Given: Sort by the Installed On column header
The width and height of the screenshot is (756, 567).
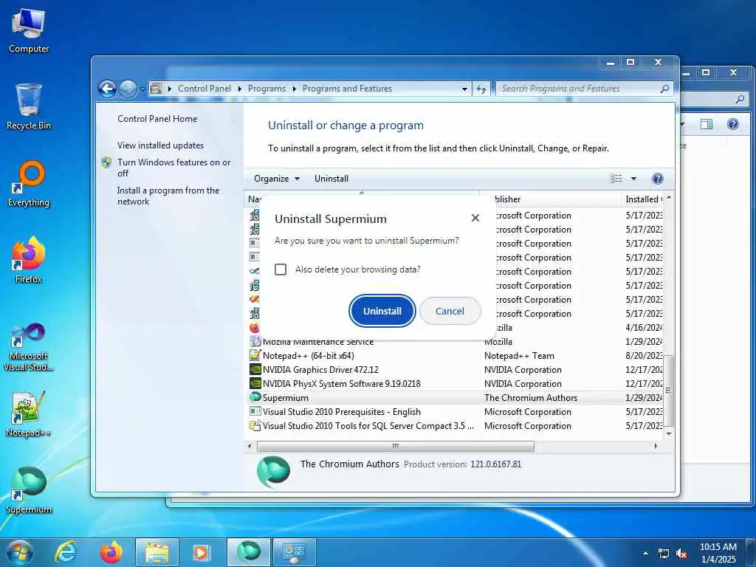Looking at the screenshot, I should [644, 199].
